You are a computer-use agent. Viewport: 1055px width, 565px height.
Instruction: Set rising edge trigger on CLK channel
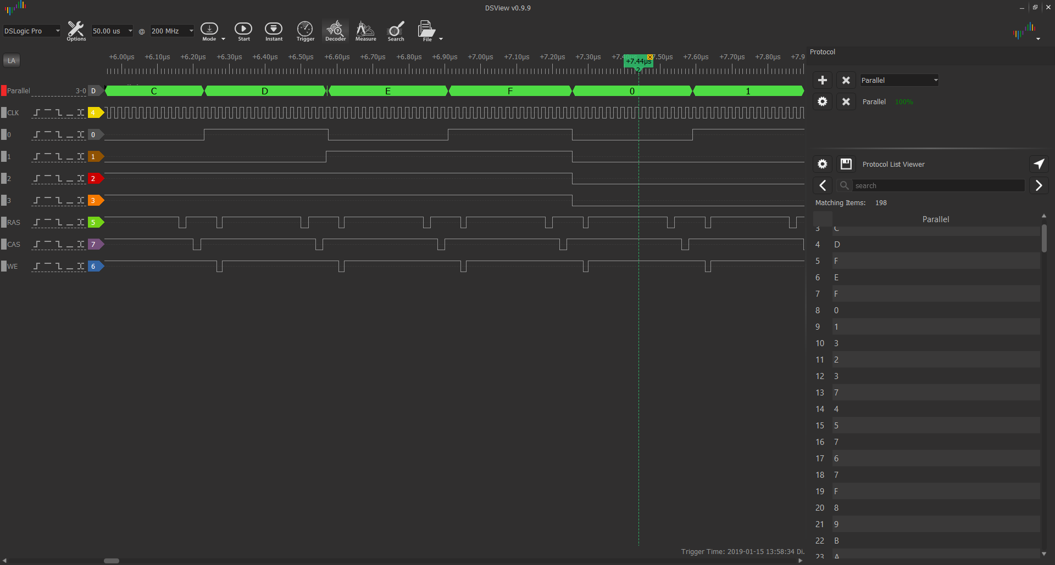[x=37, y=112]
